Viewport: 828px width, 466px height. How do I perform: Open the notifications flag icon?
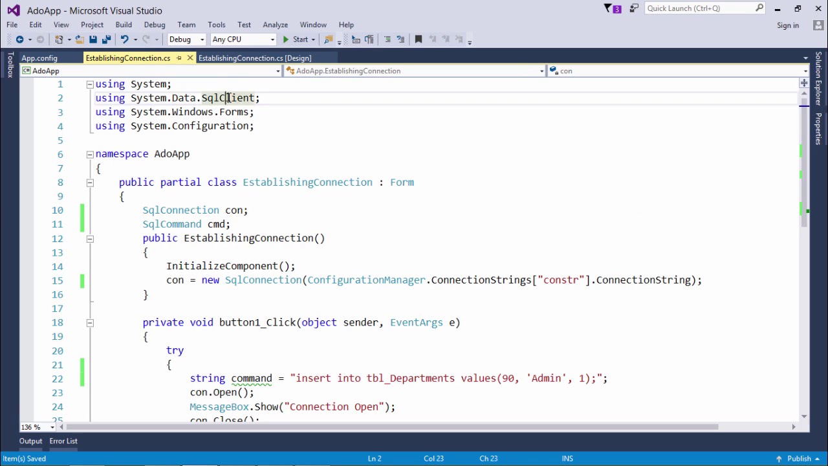tap(612, 8)
